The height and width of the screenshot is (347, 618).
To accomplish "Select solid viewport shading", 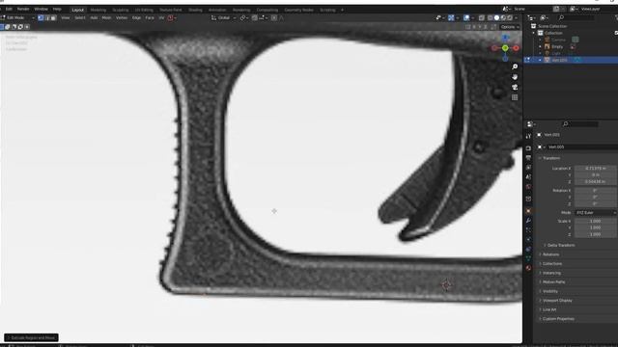I will coord(496,17).
